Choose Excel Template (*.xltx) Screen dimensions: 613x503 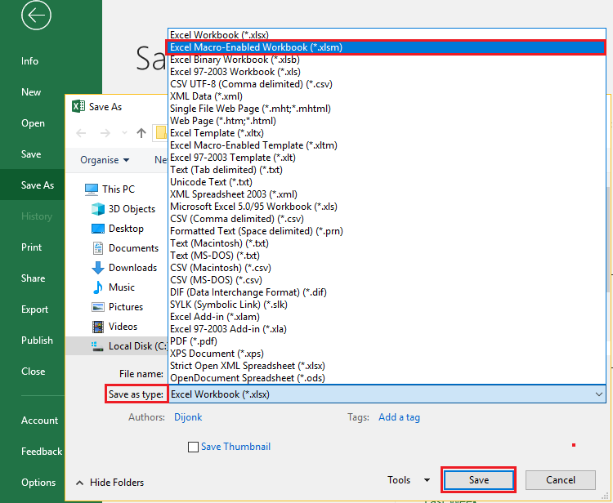(x=387, y=133)
